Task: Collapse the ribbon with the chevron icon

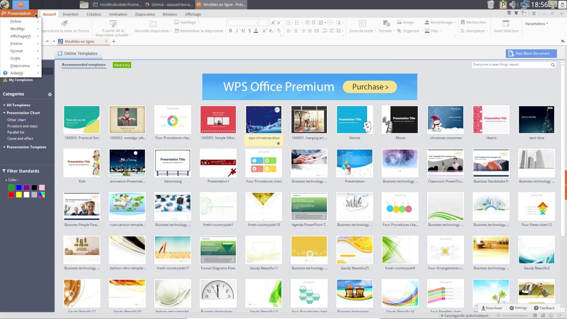Action: (x=533, y=13)
